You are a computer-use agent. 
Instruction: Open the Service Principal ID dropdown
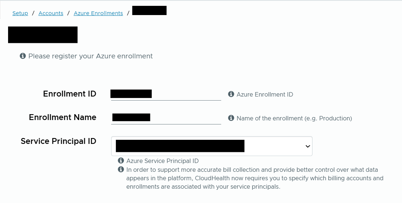pos(212,146)
